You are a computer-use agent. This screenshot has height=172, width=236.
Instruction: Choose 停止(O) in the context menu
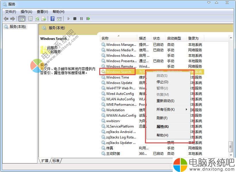[162, 82]
